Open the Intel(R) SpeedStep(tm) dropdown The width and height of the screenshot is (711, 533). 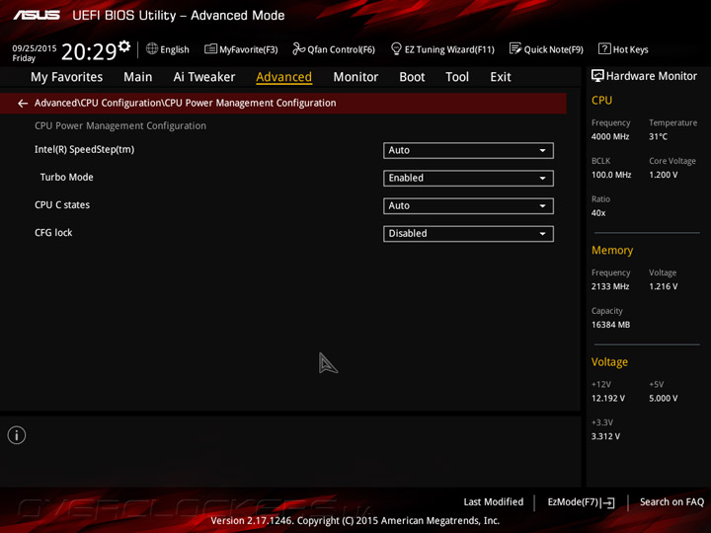468,150
